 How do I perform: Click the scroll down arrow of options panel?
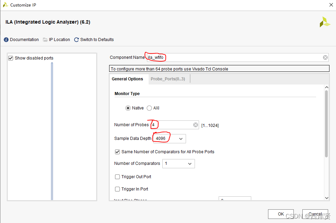point(327,198)
